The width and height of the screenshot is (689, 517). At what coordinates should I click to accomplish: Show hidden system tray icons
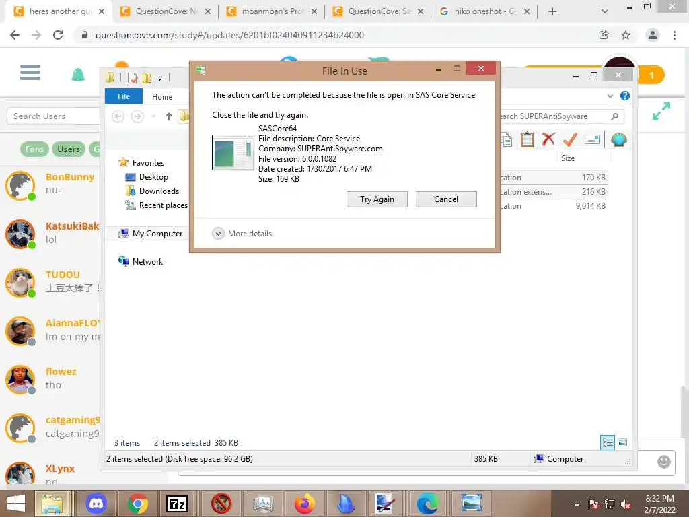pyautogui.click(x=577, y=504)
